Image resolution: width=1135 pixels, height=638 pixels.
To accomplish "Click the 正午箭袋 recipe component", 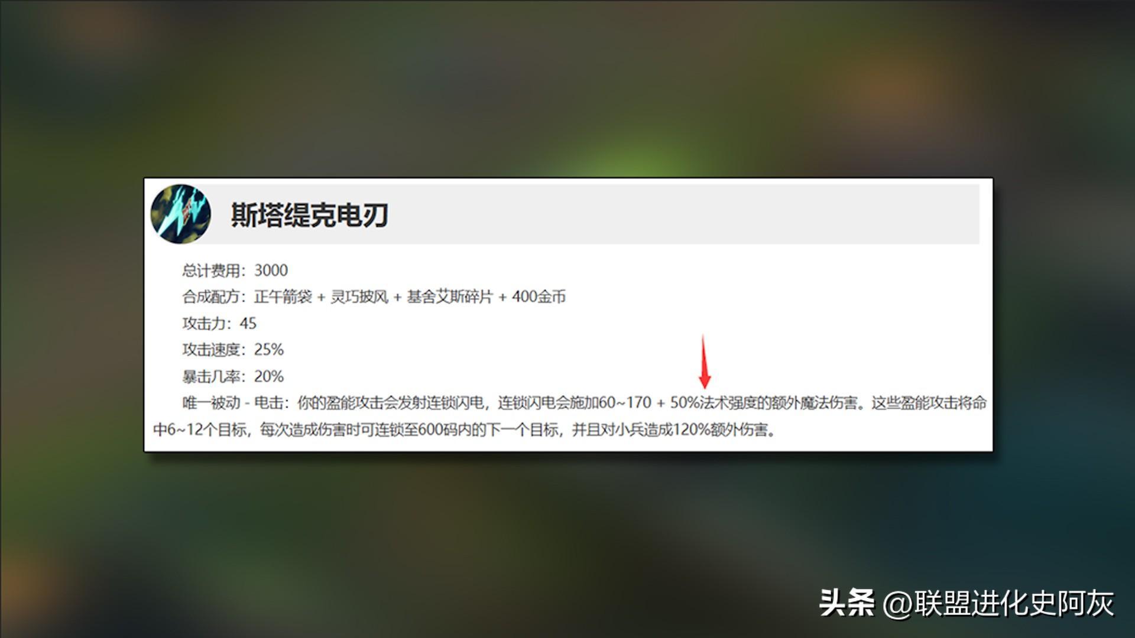I will tap(283, 297).
